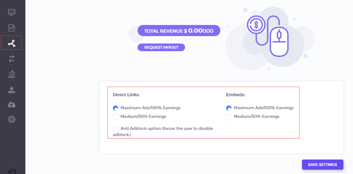This screenshot has height=174, width=353.
Task: Click the upload to drive sidebar icon
Action: pos(12,90)
